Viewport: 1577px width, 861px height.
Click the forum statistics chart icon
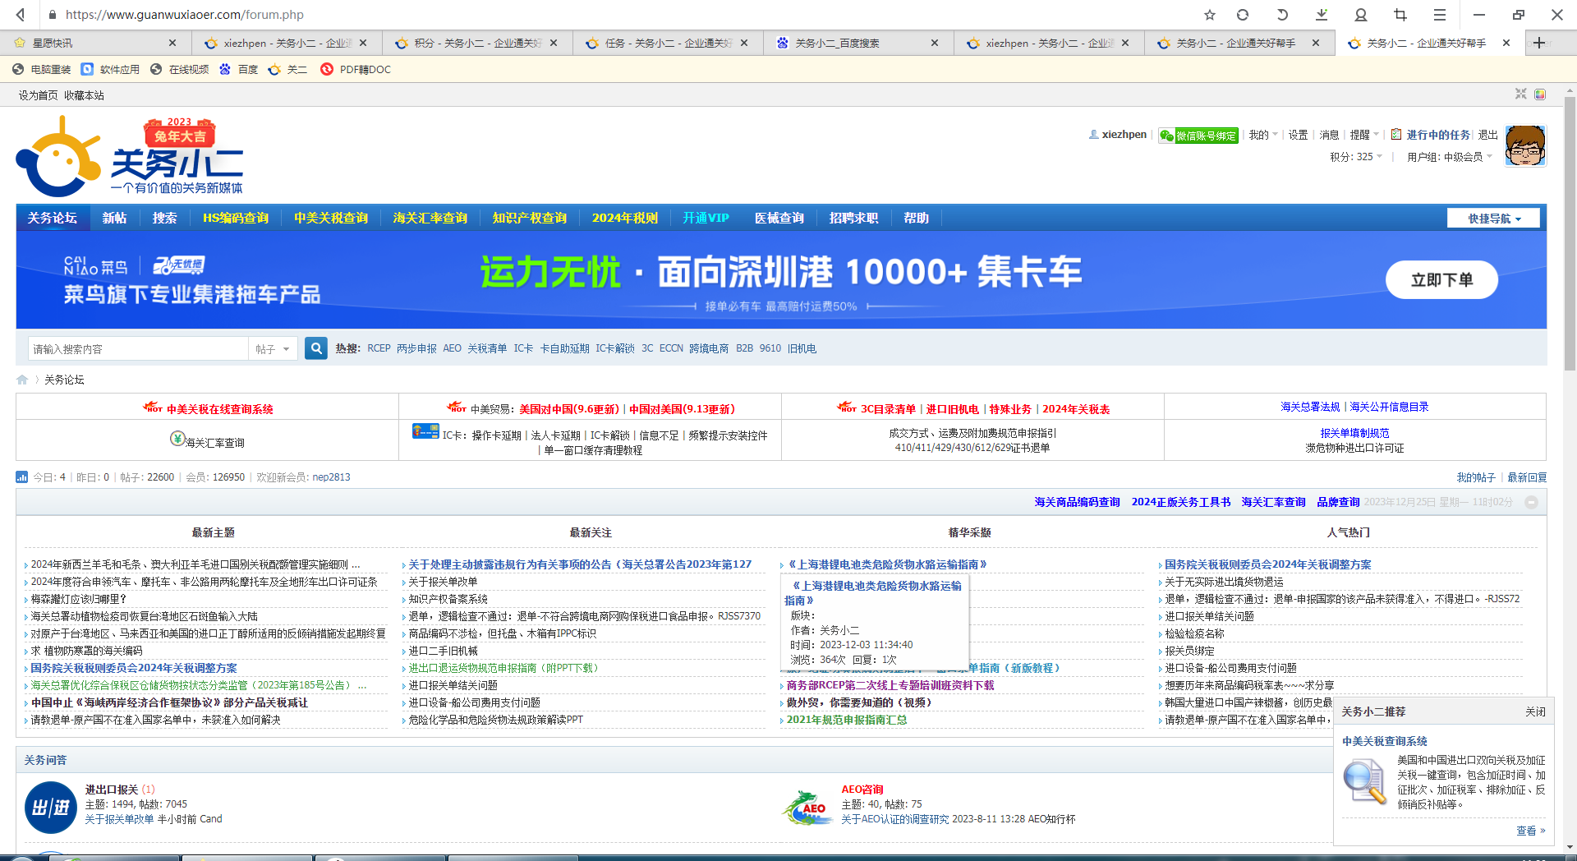coord(22,477)
